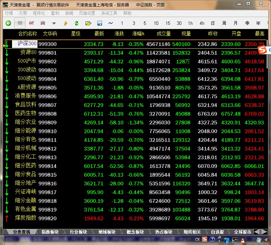
Task: Switch to the 地域板块 tab
Action: [x=107, y=232]
